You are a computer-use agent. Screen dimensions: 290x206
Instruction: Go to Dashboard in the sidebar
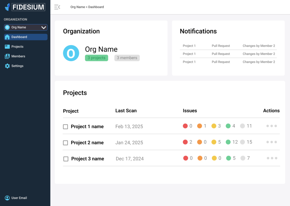coord(26,37)
